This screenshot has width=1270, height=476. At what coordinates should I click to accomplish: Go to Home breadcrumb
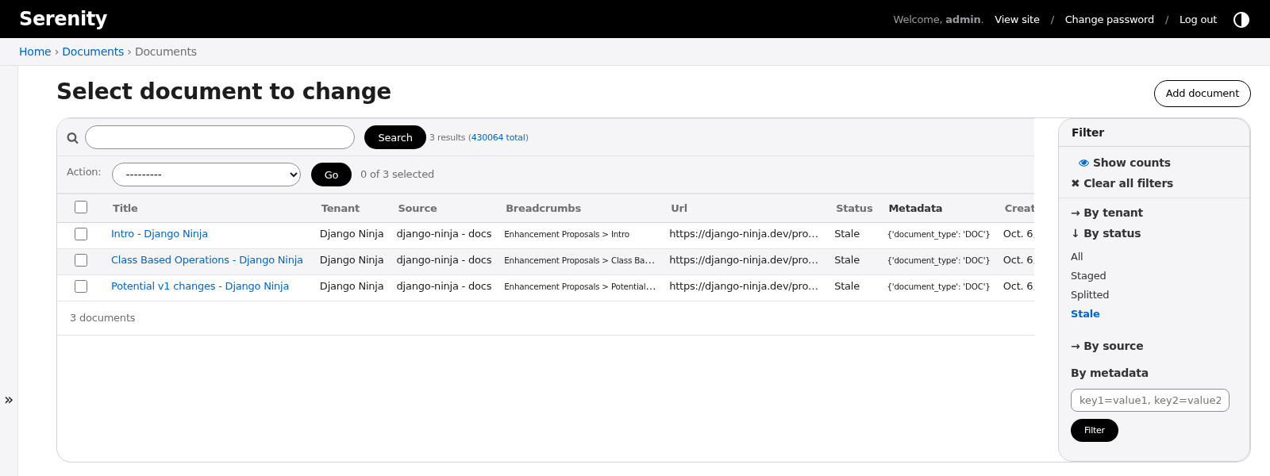click(35, 52)
